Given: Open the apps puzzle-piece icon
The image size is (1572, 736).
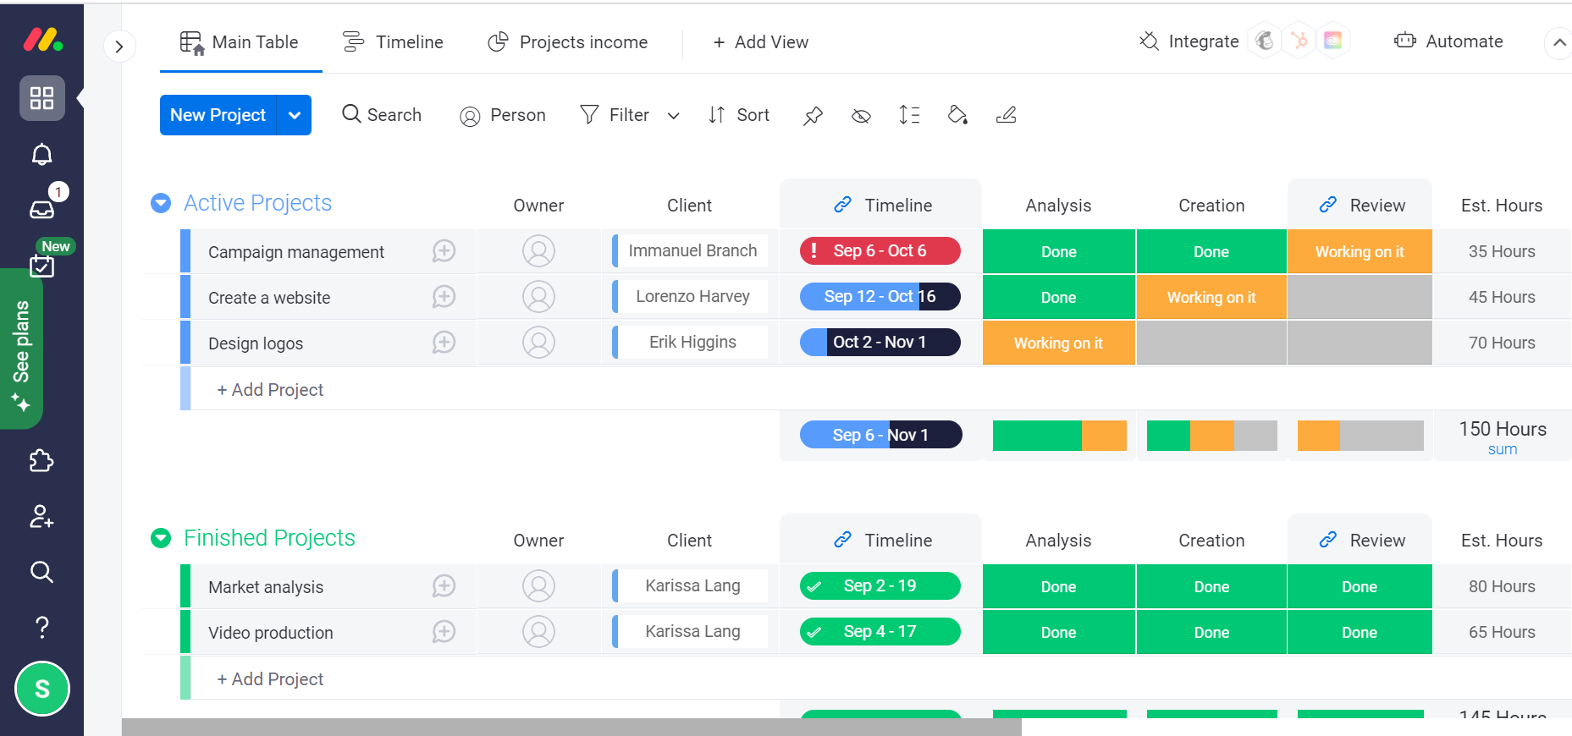Looking at the screenshot, I should (x=41, y=461).
